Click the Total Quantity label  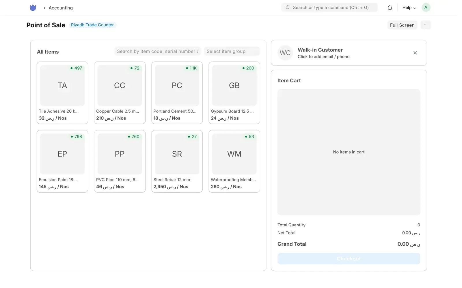point(291,225)
